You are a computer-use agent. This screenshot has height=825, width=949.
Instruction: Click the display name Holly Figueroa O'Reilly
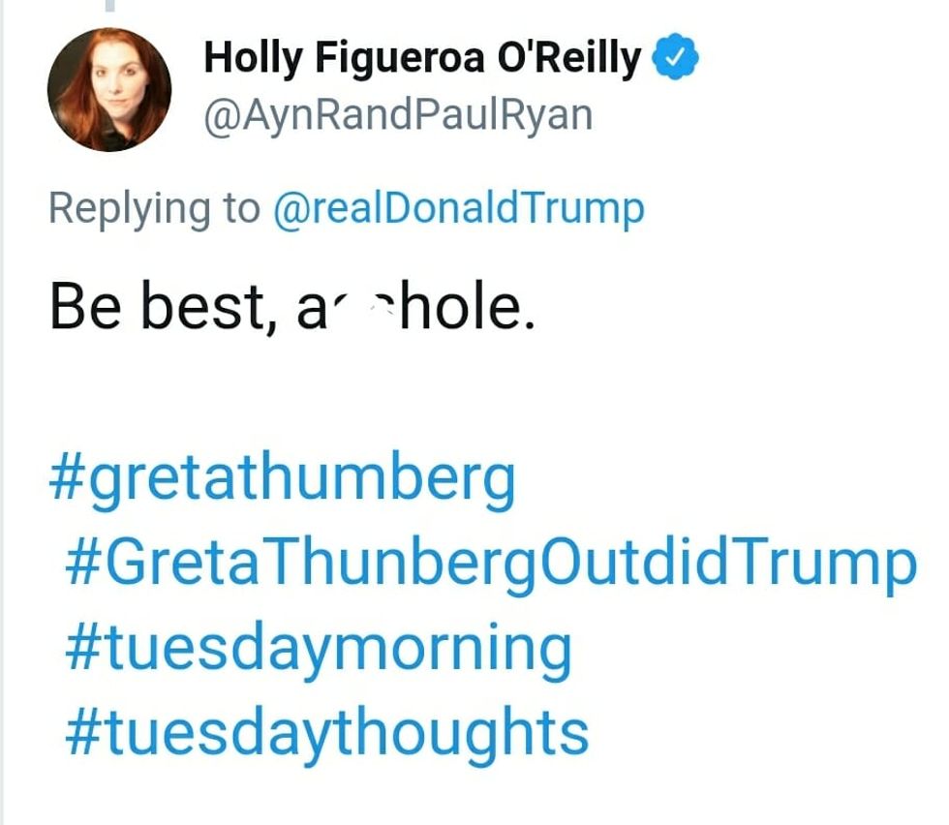click(422, 60)
